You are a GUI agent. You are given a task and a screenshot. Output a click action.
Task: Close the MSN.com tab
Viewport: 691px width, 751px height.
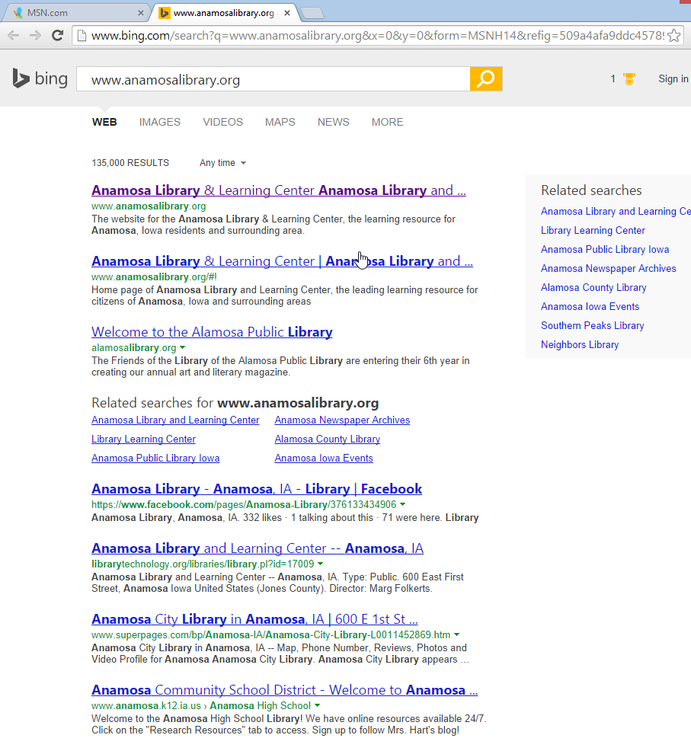click(x=141, y=13)
